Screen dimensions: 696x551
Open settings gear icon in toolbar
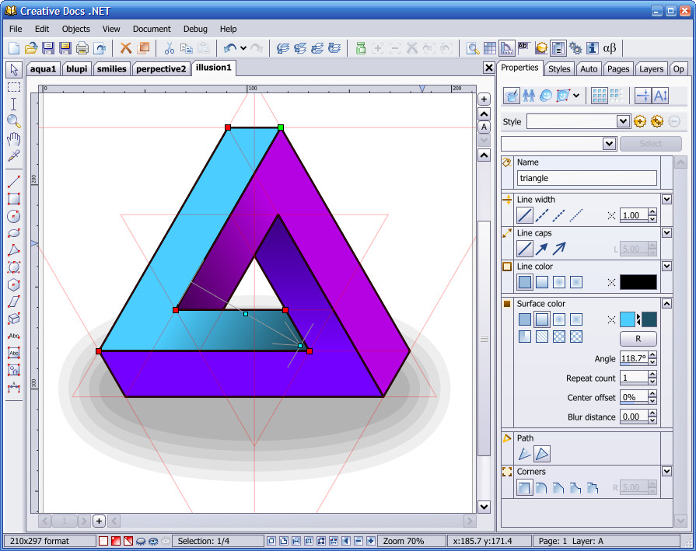tap(575, 48)
